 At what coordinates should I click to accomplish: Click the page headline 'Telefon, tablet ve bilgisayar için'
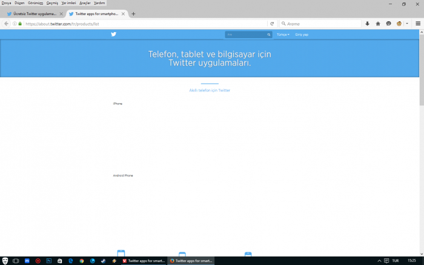pyautogui.click(x=210, y=54)
